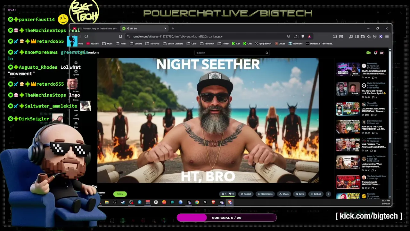This screenshot has width=410, height=231.
Task: Toggle browser sidebar panel icon
Action: (x=357, y=36)
